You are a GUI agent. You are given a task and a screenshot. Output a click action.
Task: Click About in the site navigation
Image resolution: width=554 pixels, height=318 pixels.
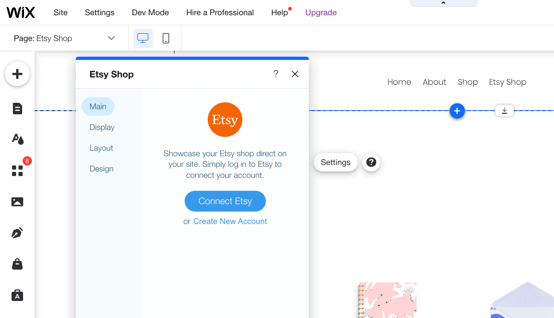tap(434, 82)
